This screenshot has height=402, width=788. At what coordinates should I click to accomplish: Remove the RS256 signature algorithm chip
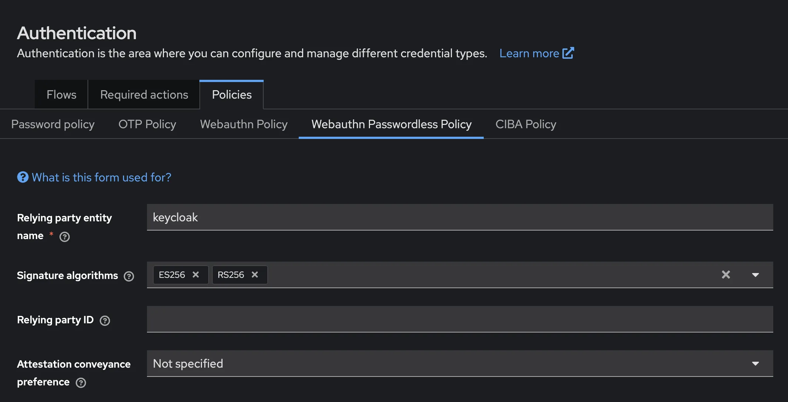[254, 275]
